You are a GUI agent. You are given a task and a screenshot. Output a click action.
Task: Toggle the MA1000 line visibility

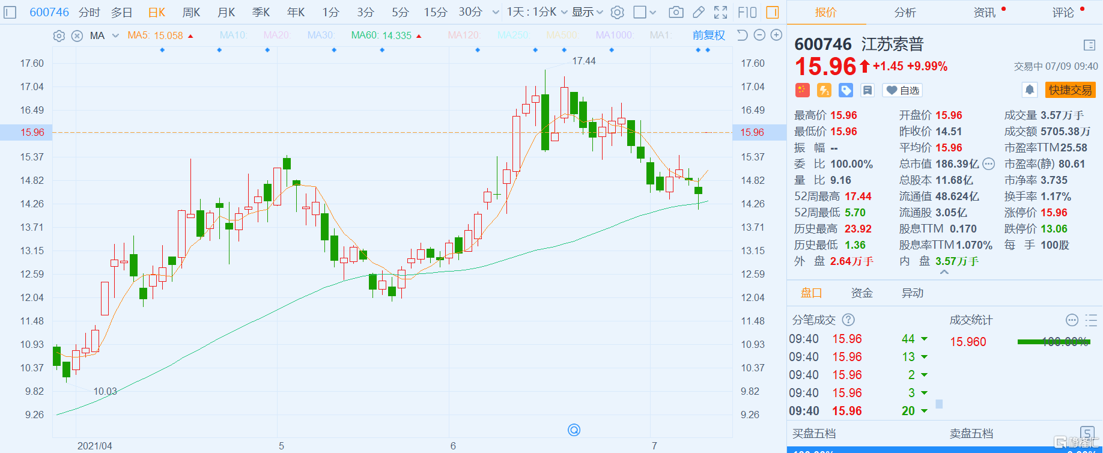click(615, 35)
